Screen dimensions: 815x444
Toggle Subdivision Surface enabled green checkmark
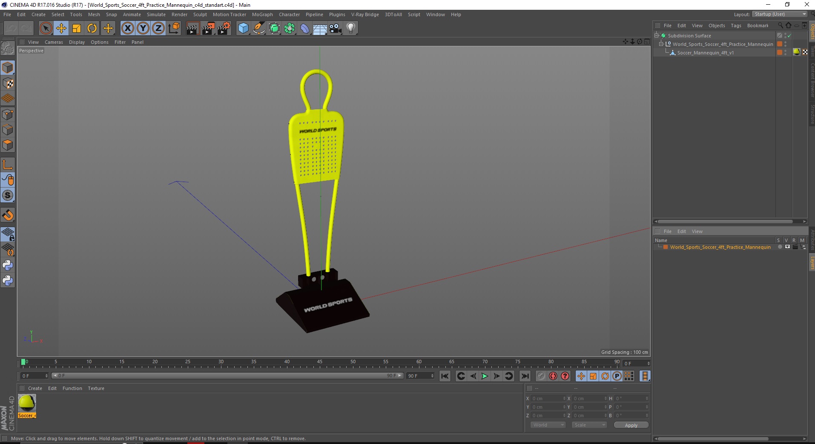(x=789, y=36)
